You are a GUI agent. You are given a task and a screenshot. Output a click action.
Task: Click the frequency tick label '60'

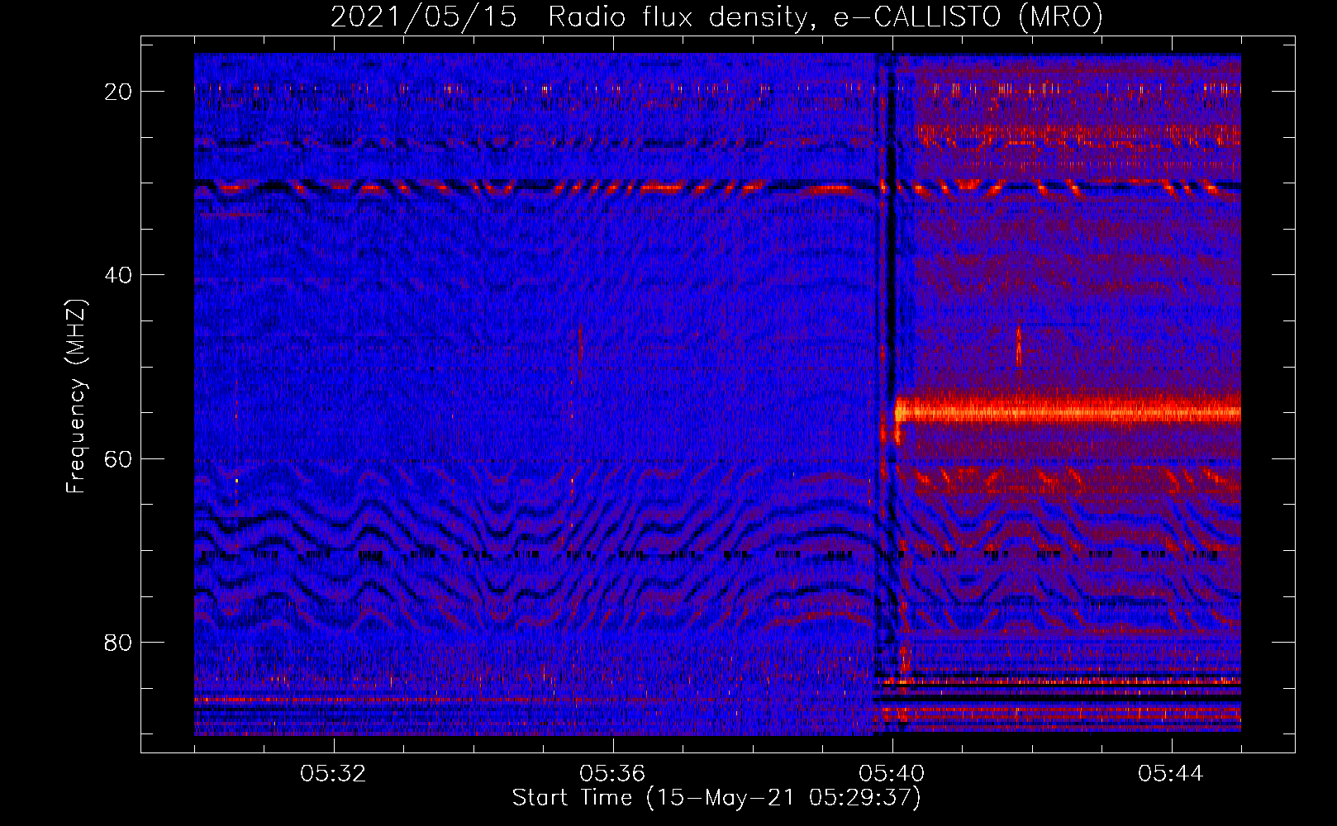(119, 458)
